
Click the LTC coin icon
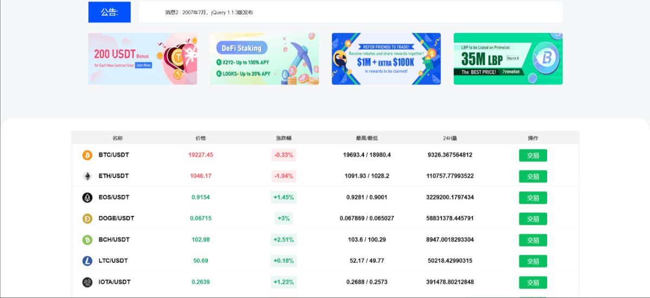87,261
